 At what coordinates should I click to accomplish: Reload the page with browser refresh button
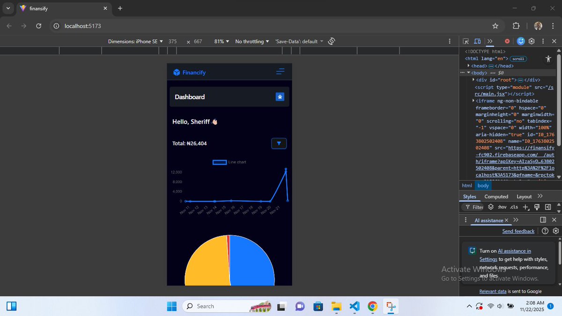coord(39,26)
